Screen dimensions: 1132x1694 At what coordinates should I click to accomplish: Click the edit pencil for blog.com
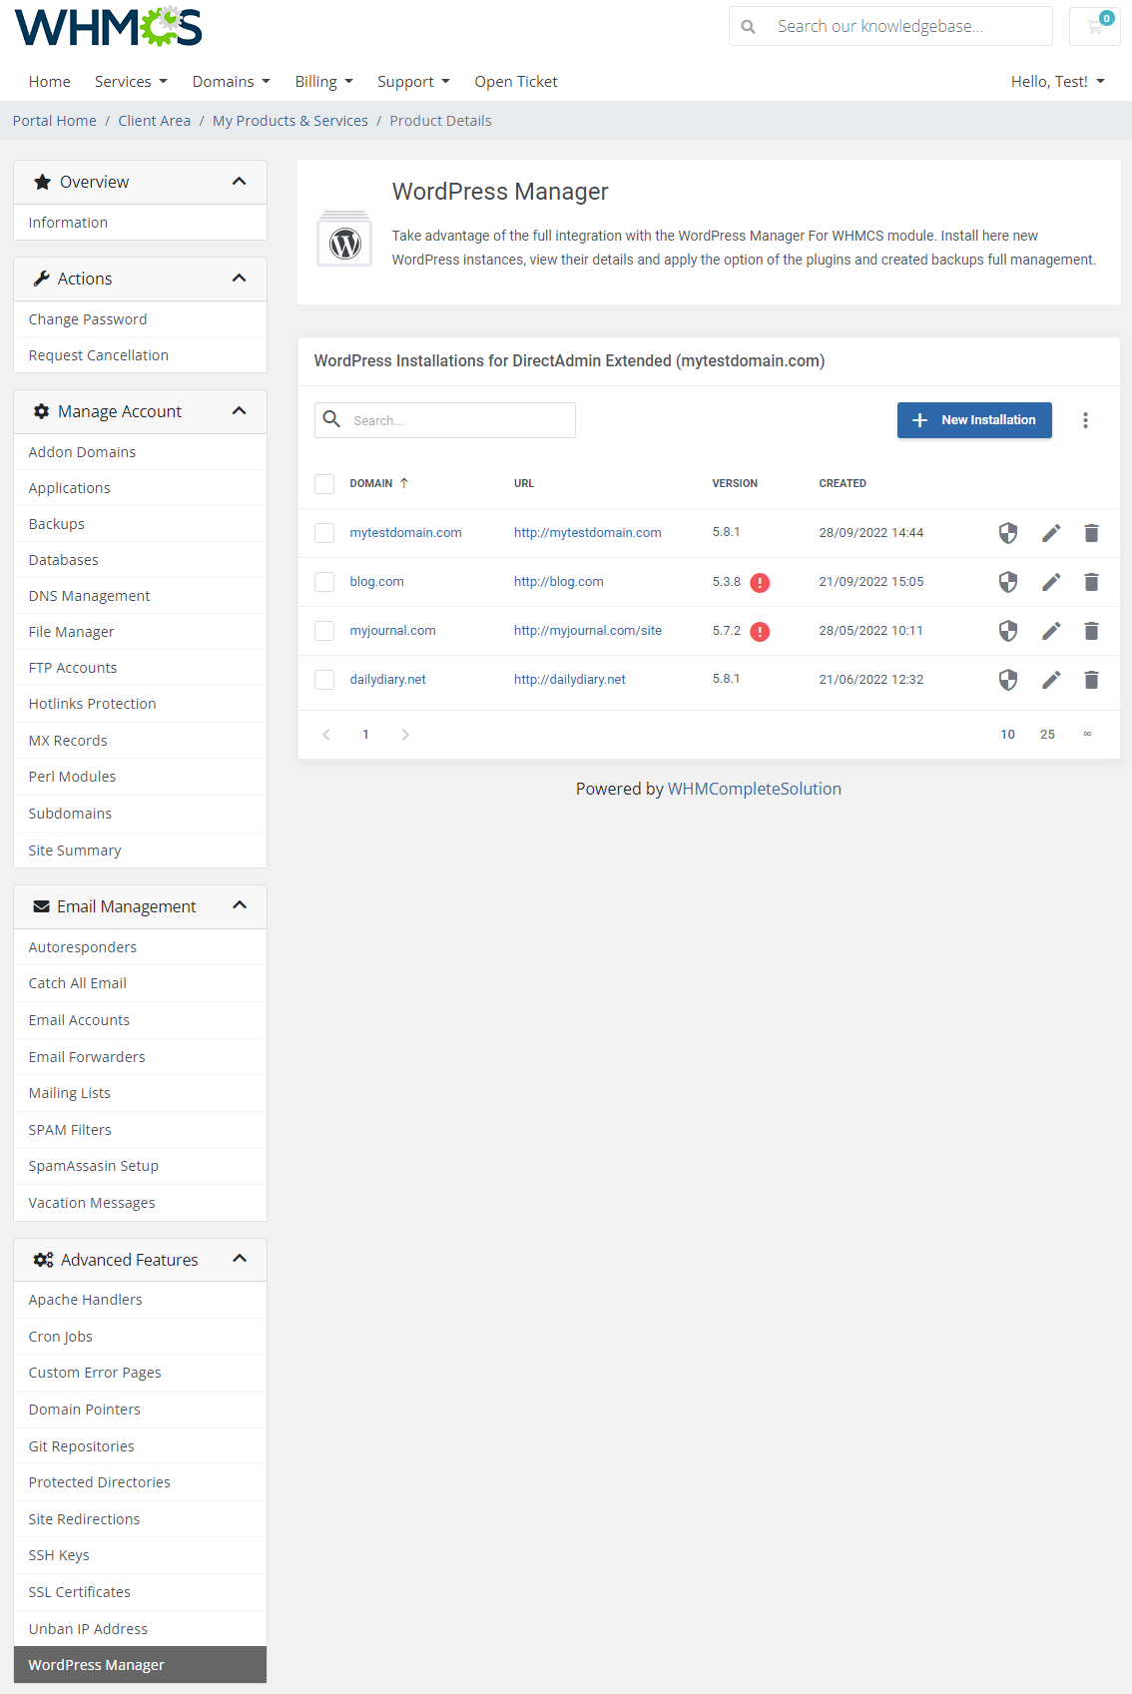[x=1051, y=582]
